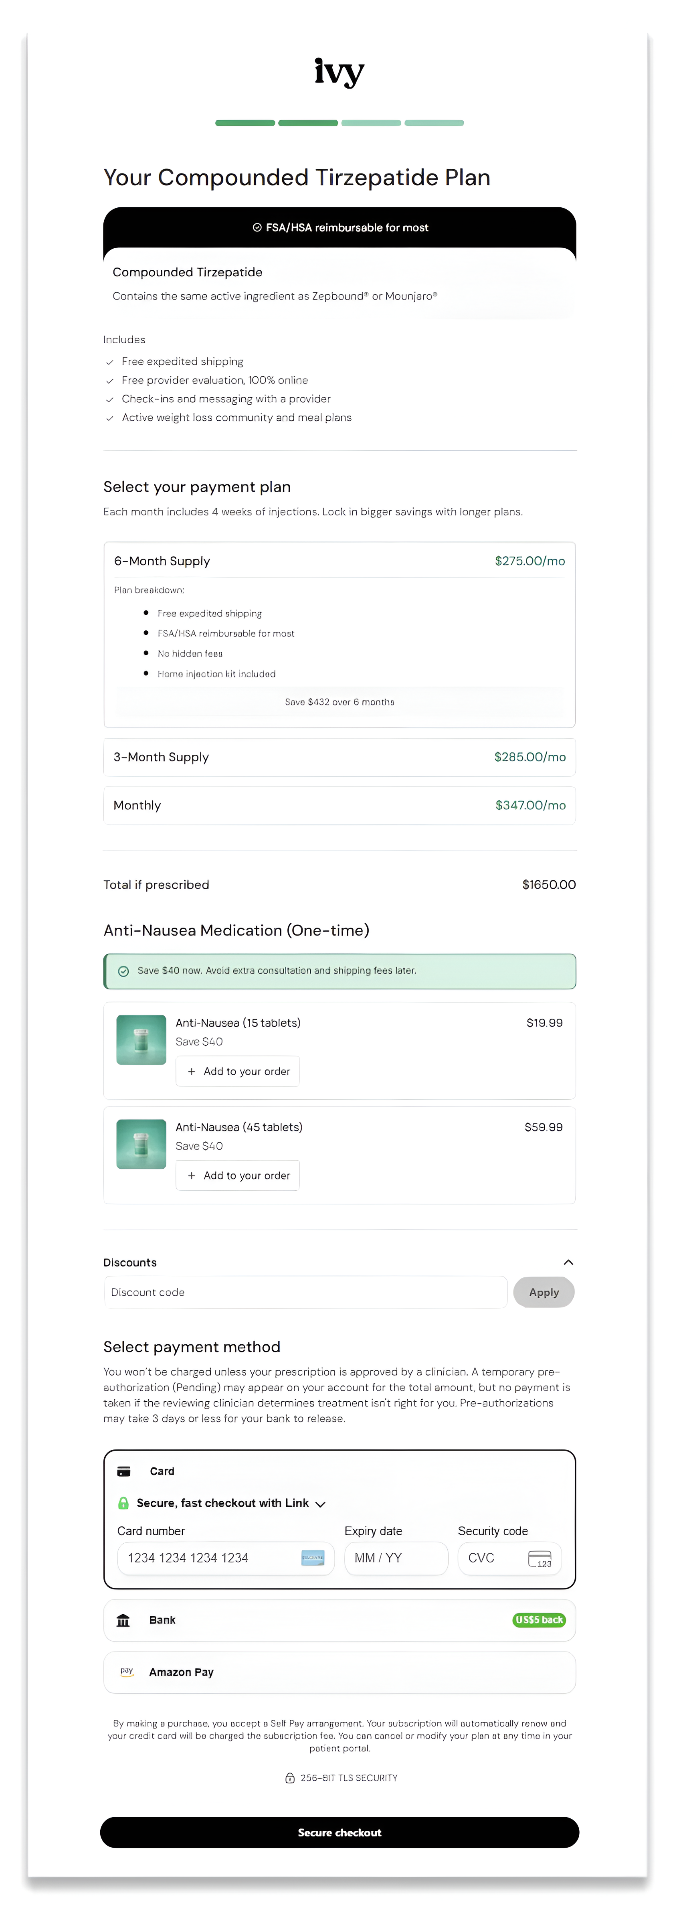This screenshot has width=675, height=1905.
Task: Select the 6-Month Supply plan
Action: [x=339, y=561]
